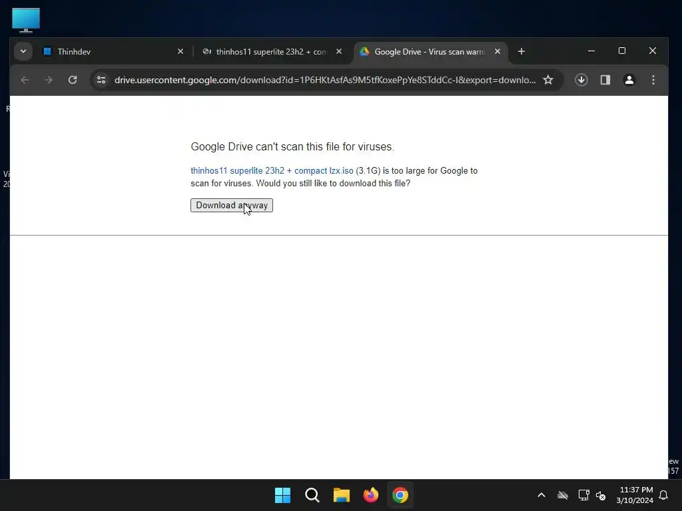View site information icon in address bar
Image resolution: width=682 pixels, height=511 pixels.
pyautogui.click(x=101, y=80)
